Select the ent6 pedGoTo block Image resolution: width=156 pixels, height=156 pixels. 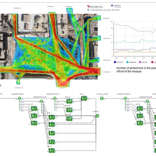pos(52,117)
